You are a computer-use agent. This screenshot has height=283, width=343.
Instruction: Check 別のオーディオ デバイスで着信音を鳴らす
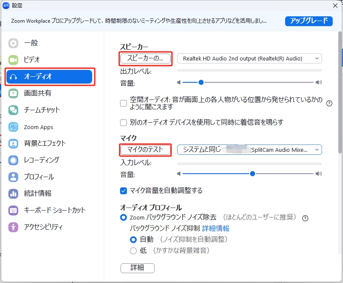point(123,122)
